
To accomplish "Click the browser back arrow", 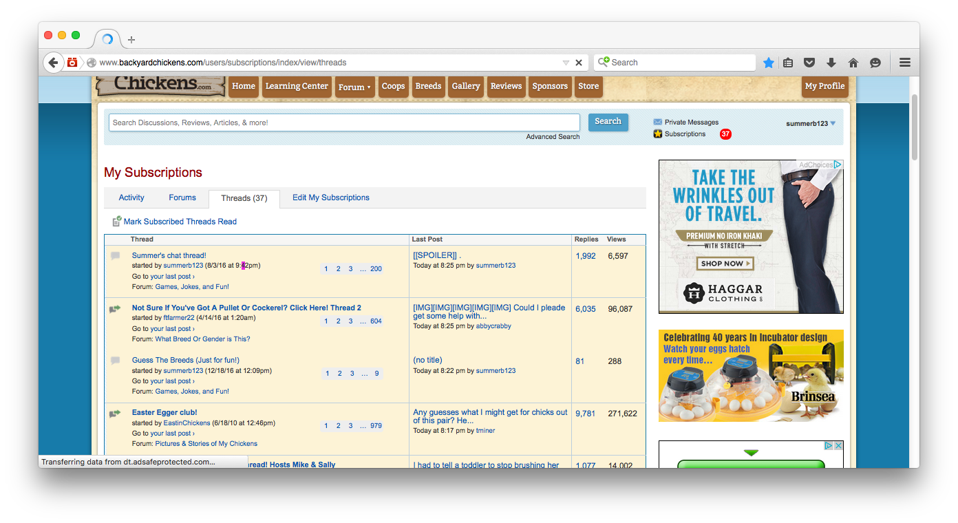I will 53,63.
